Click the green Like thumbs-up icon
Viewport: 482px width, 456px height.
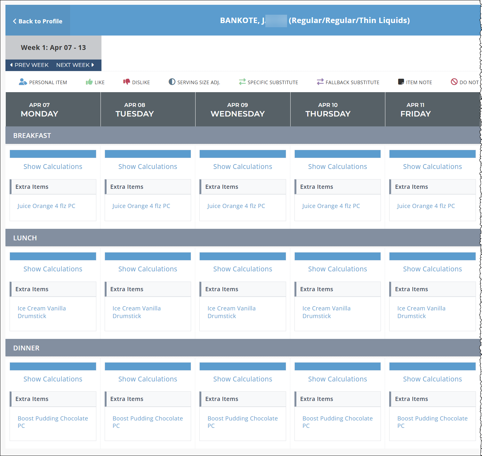click(89, 82)
